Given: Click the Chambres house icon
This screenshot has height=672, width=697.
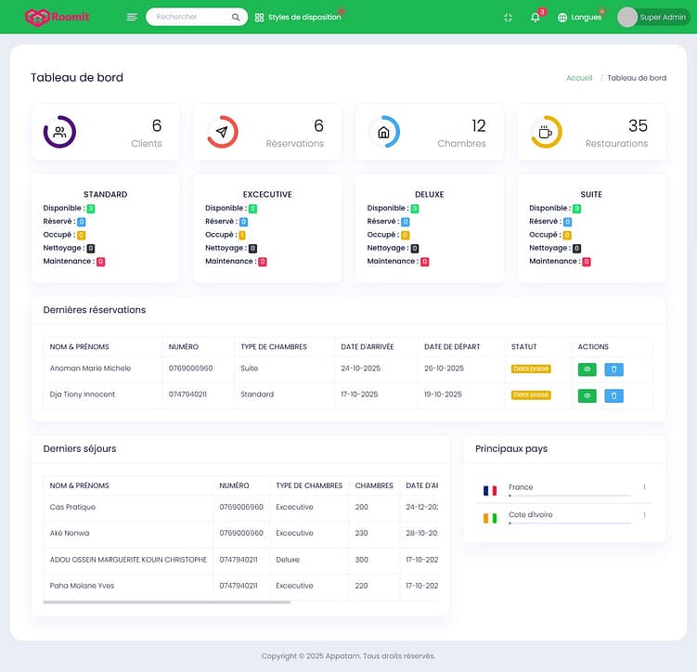Looking at the screenshot, I should [x=383, y=132].
